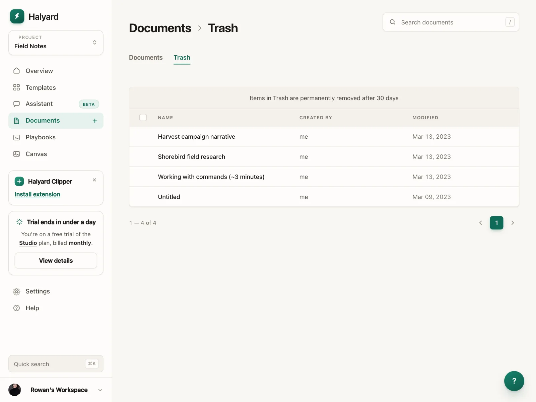The image size is (536, 402).
Task: Open the floating help question button
Action: 514,381
